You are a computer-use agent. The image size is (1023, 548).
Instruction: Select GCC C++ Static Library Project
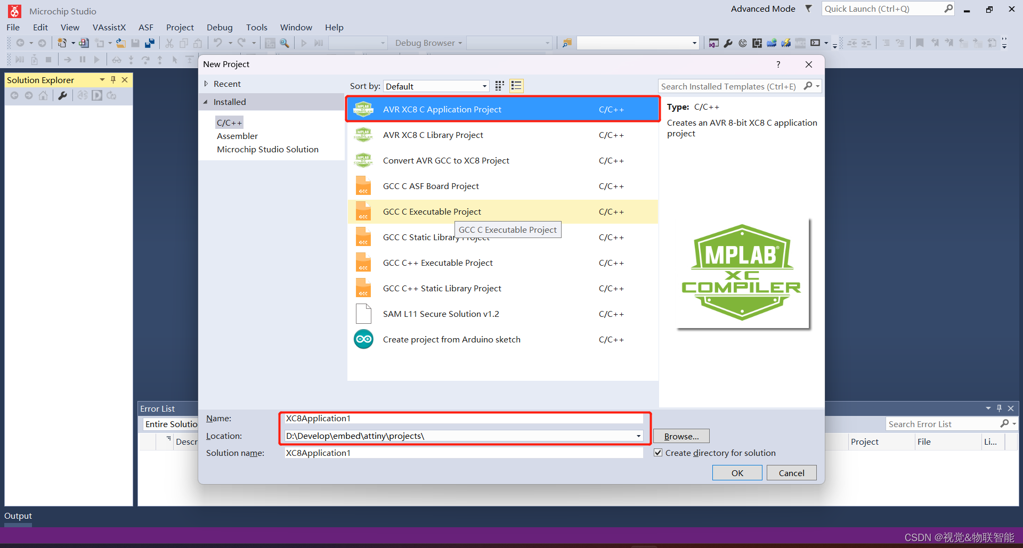pos(503,289)
